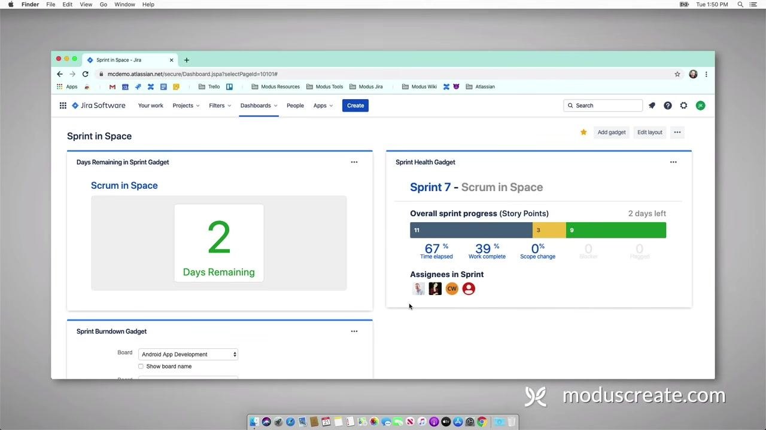Viewport: 766px width, 430px height.
Task: Click the blue Create button
Action: click(x=355, y=106)
